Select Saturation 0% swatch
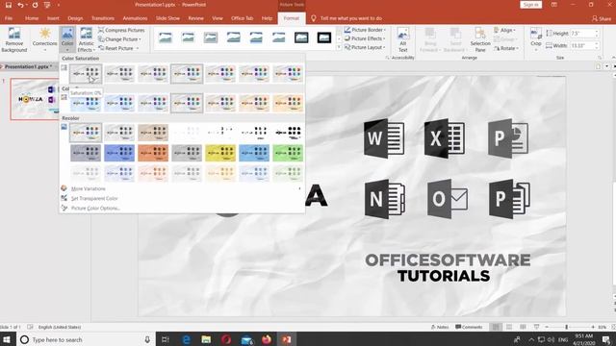Viewport: 616px width, 346px height. (86, 73)
